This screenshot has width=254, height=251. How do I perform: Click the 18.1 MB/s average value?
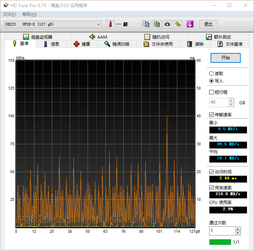coord(228,159)
